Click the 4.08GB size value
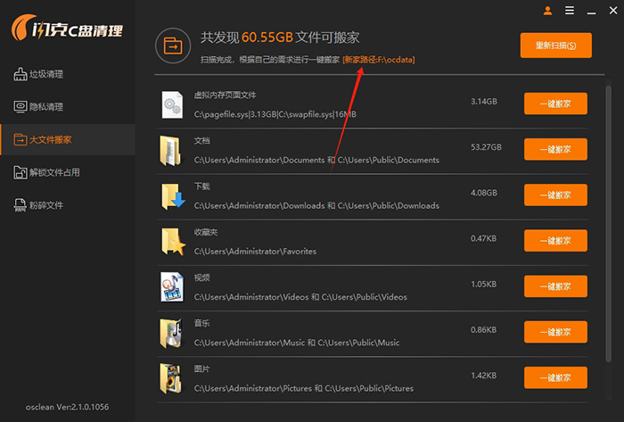 point(483,193)
